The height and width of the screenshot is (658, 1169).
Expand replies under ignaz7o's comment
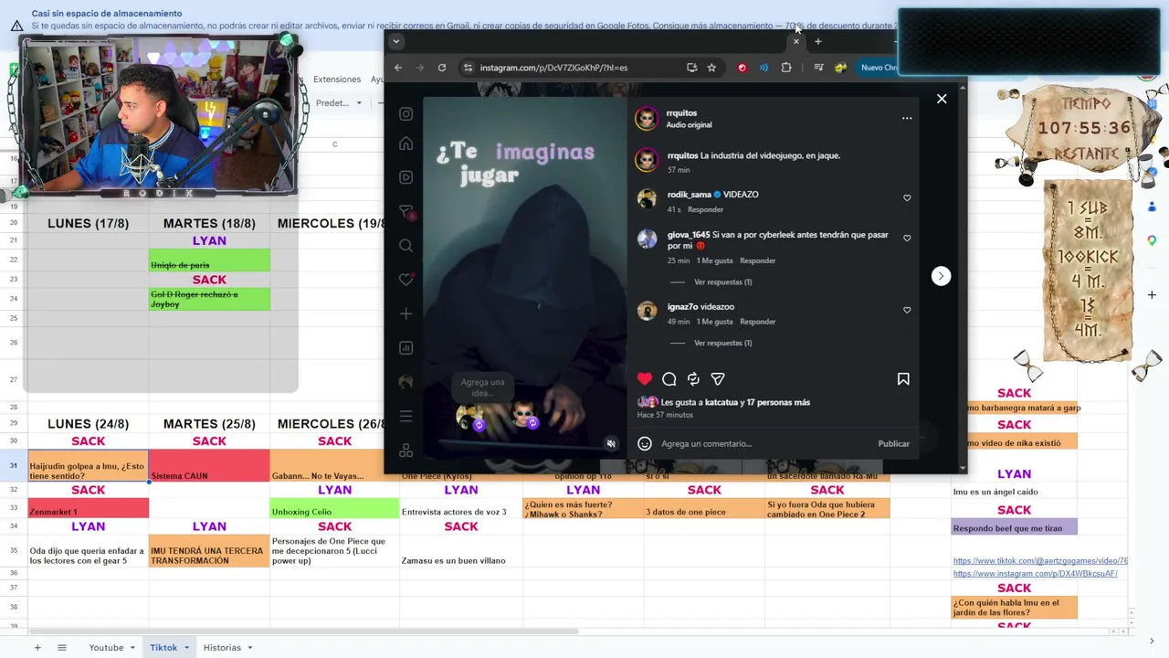(722, 343)
